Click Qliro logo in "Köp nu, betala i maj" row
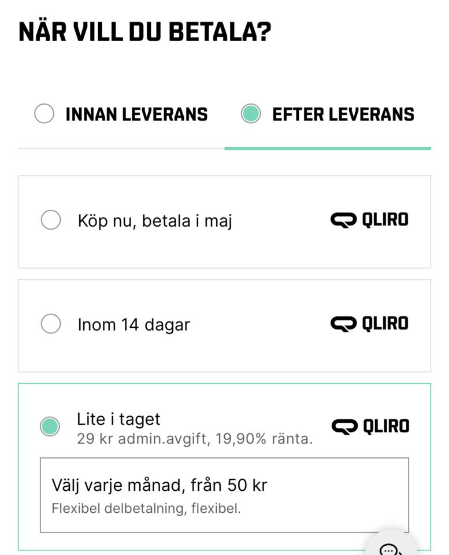This screenshot has width=449, height=555. tap(369, 220)
